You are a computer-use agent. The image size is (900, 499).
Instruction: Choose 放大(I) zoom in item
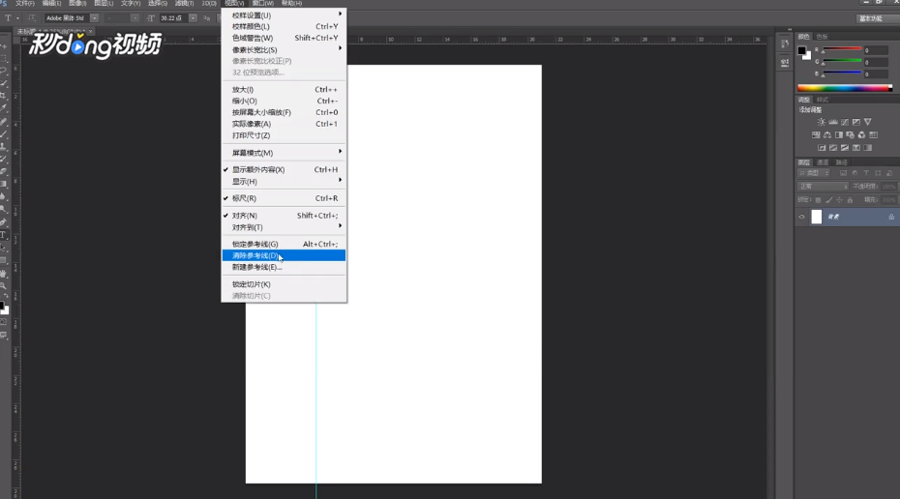click(284, 90)
